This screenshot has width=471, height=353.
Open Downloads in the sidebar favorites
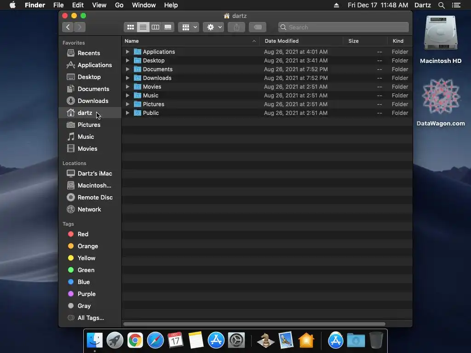90,101
